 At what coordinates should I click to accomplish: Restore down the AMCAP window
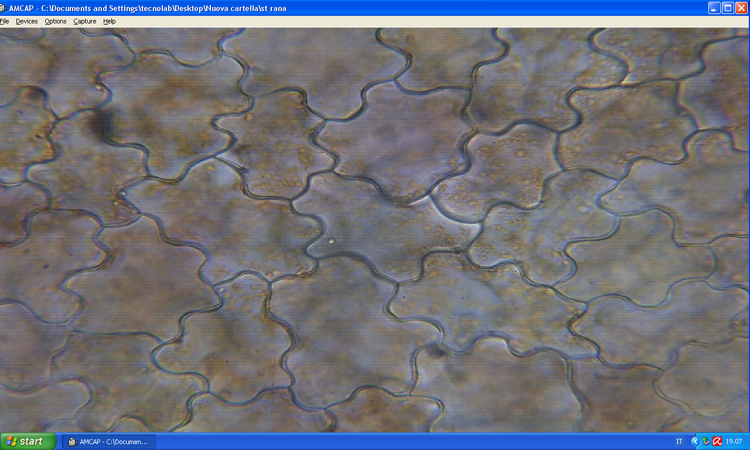pos(728,8)
